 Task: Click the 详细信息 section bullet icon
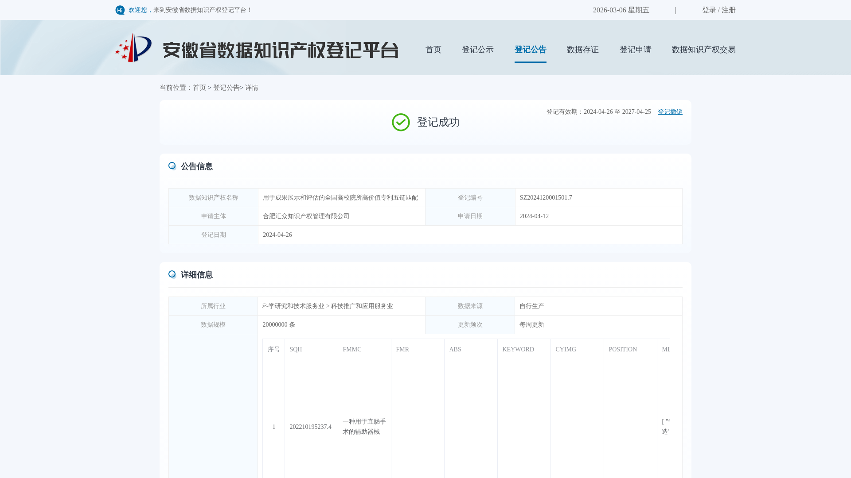pos(172,274)
